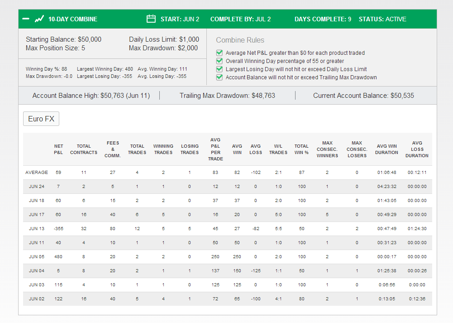
Task: Click Max Drawdown: $2,000 text
Action: (163, 48)
